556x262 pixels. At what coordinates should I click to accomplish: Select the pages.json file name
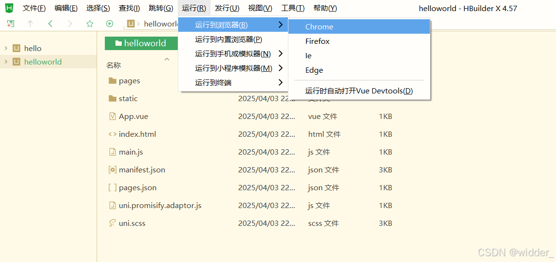[138, 188]
